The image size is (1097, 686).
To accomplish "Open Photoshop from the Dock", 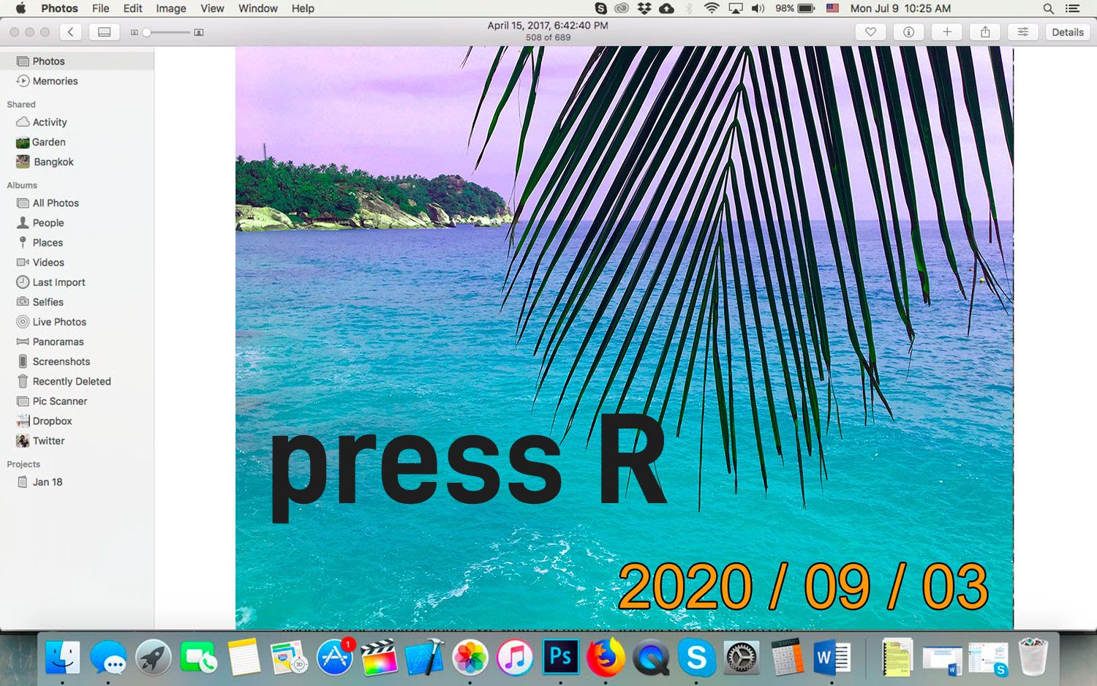I will [560, 657].
